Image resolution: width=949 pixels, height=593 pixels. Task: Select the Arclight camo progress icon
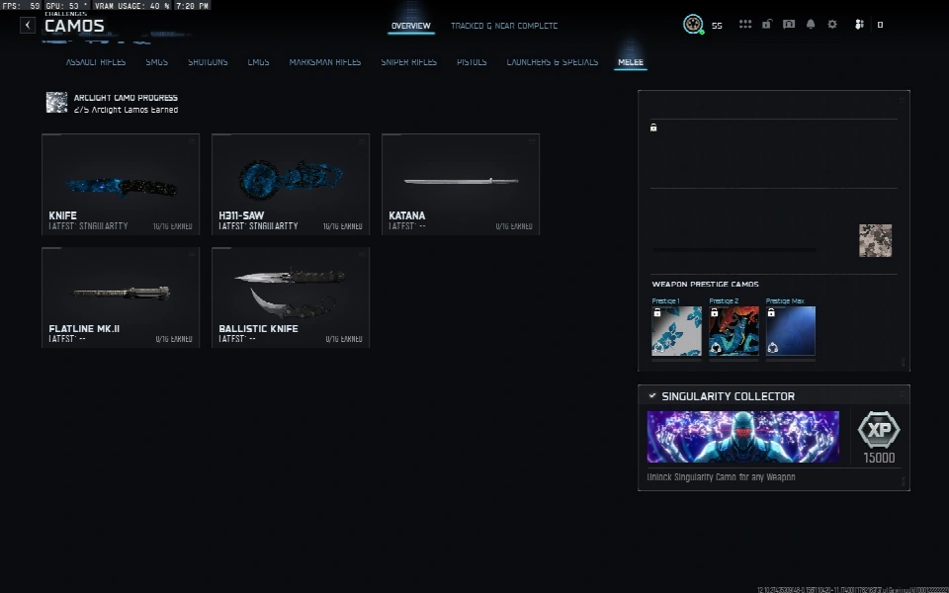tap(57, 102)
